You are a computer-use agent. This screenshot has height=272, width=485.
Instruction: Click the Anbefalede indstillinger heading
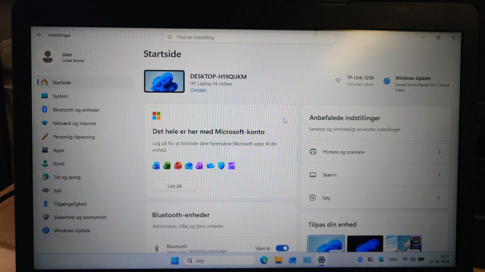coord(345,118)
